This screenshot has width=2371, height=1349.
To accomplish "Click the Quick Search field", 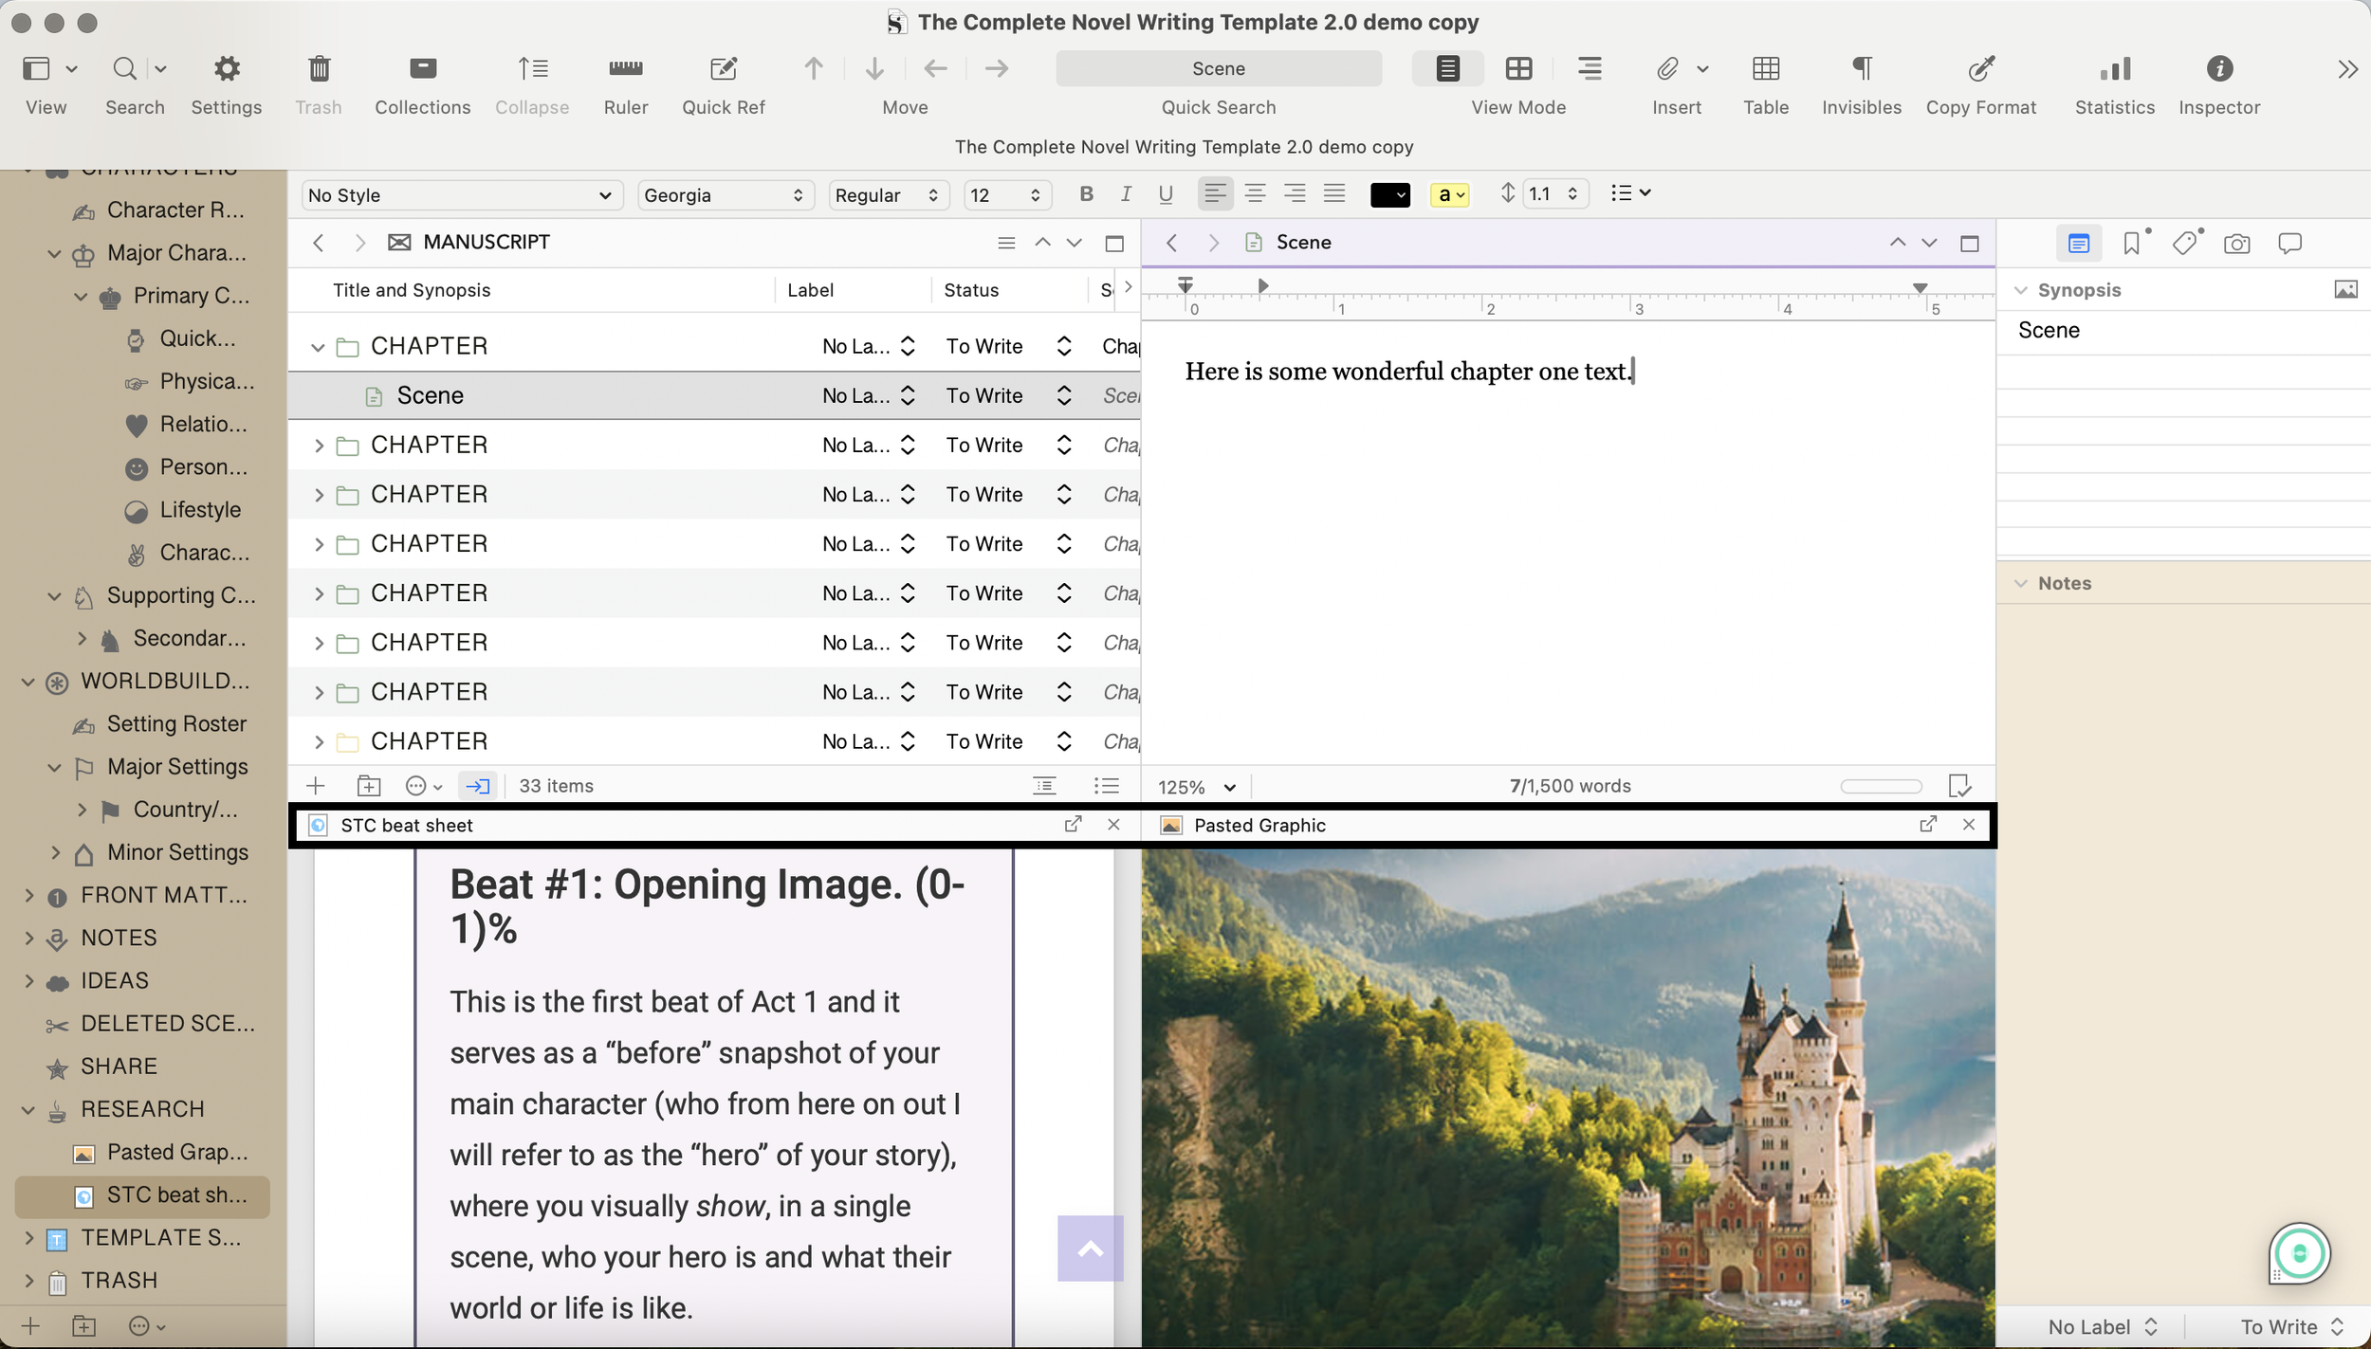I will point(1219,68).
